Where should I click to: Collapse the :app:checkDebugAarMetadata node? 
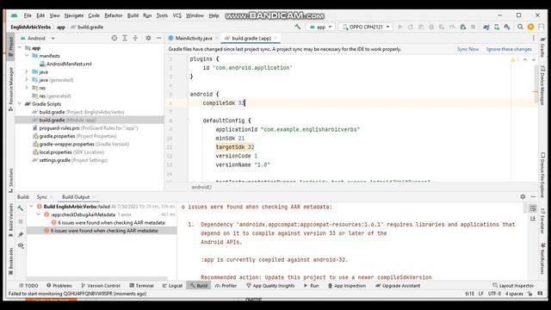click(x=38, y=214)
